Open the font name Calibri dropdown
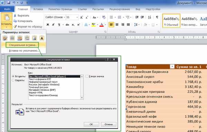The width and height of the screenshot is (207, 132). pos(64,17)
